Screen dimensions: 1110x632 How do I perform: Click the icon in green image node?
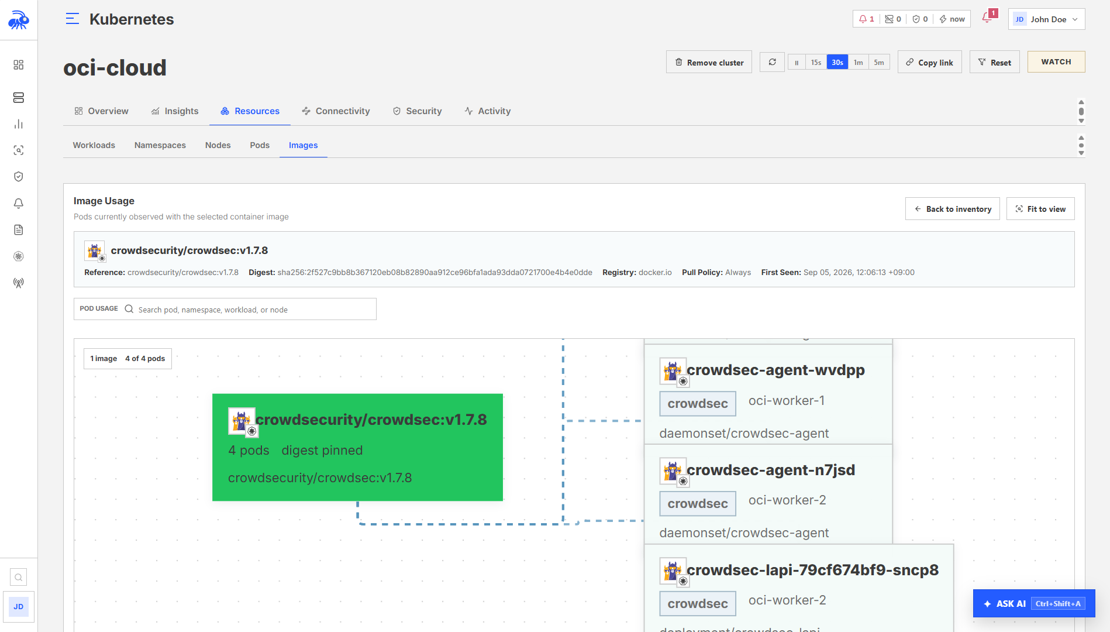242,421
